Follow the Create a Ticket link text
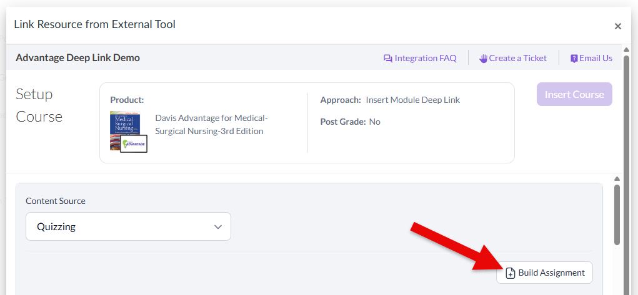Image resolution: width=638 pixels, height=295 pixels. [517, 58]
